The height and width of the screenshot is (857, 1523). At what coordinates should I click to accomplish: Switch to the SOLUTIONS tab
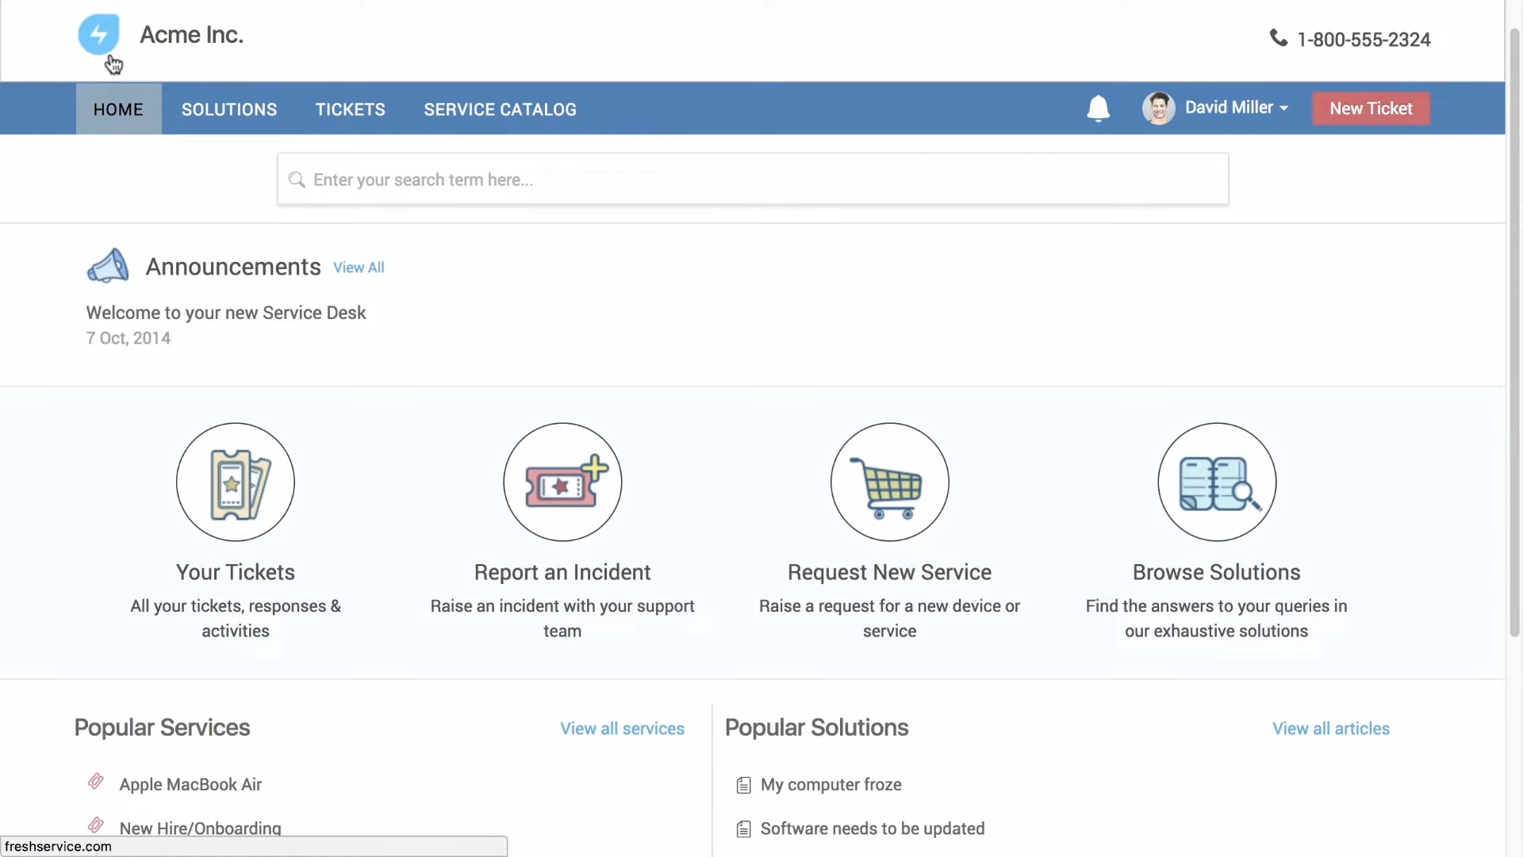(228, 109)
